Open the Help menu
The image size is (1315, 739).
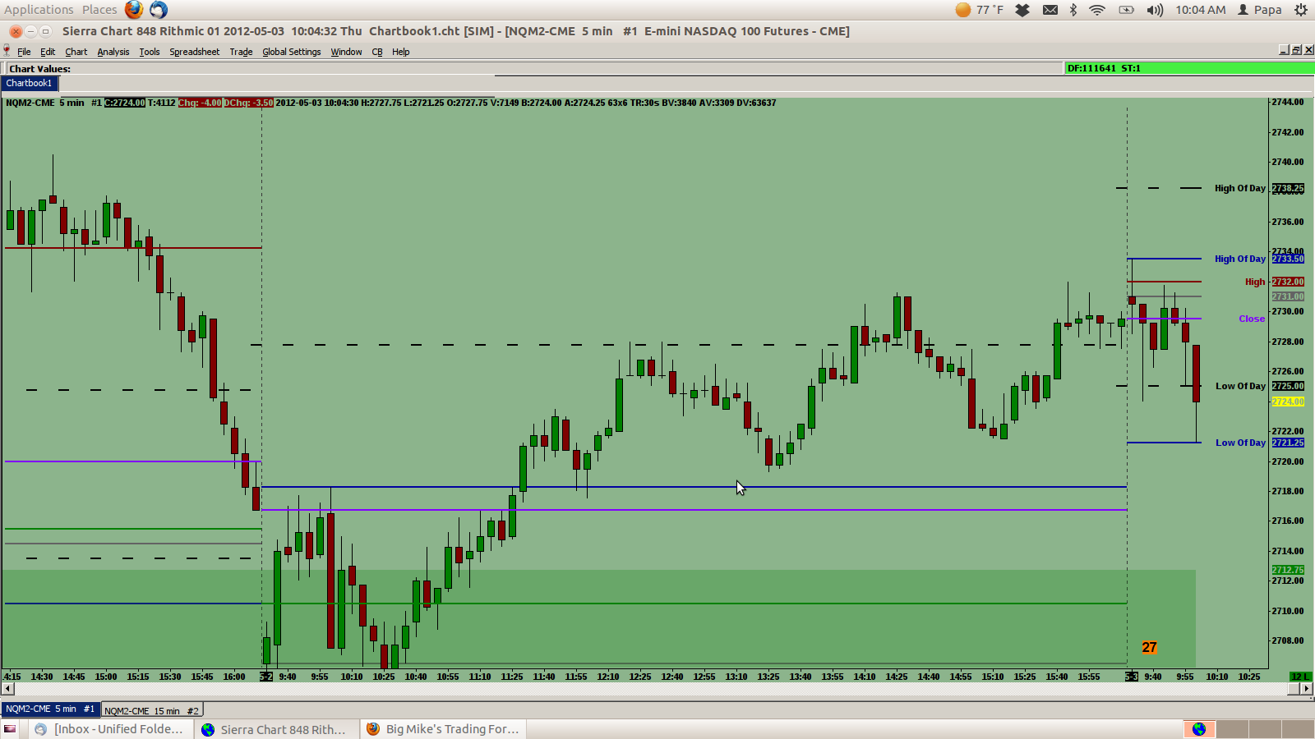(x=400, y=52)
